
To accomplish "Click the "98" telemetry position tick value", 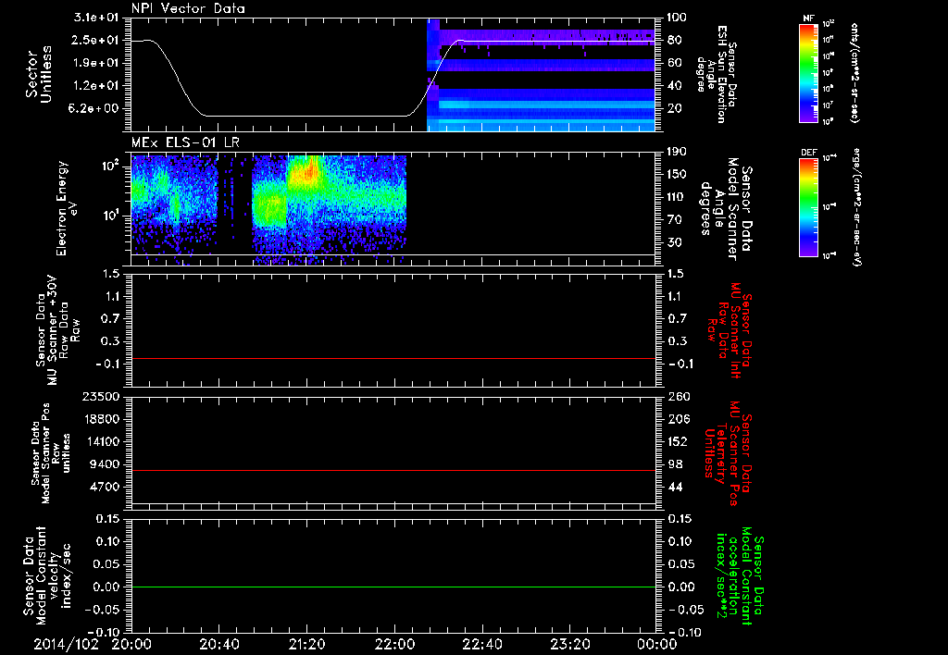I will click(673, 464).
